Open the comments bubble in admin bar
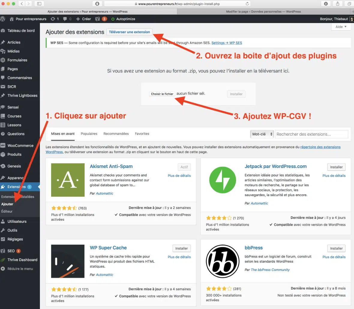 click(65, 19)
